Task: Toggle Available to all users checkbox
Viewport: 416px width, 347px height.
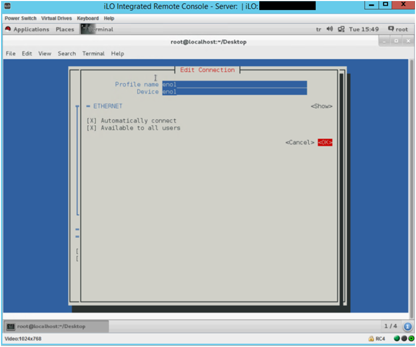Action: tap(91, 128)
